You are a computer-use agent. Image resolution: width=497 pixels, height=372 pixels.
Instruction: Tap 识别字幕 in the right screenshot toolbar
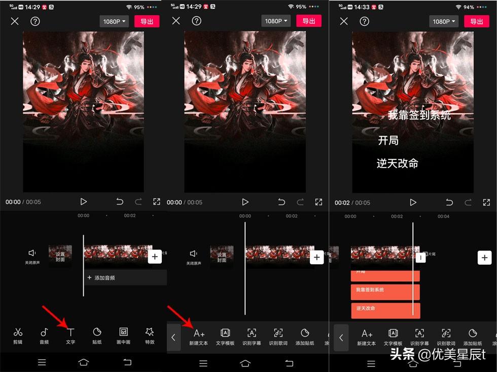419,337
